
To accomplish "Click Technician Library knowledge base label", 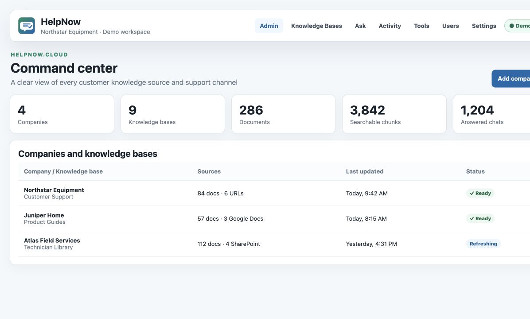I will [48, 247].
